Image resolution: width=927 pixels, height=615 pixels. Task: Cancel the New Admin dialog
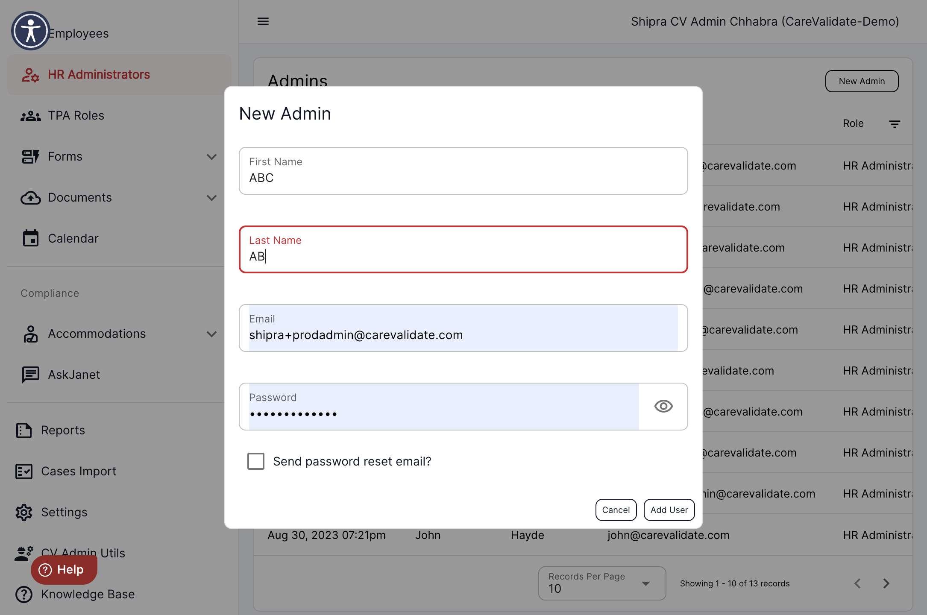pos(616,510)
